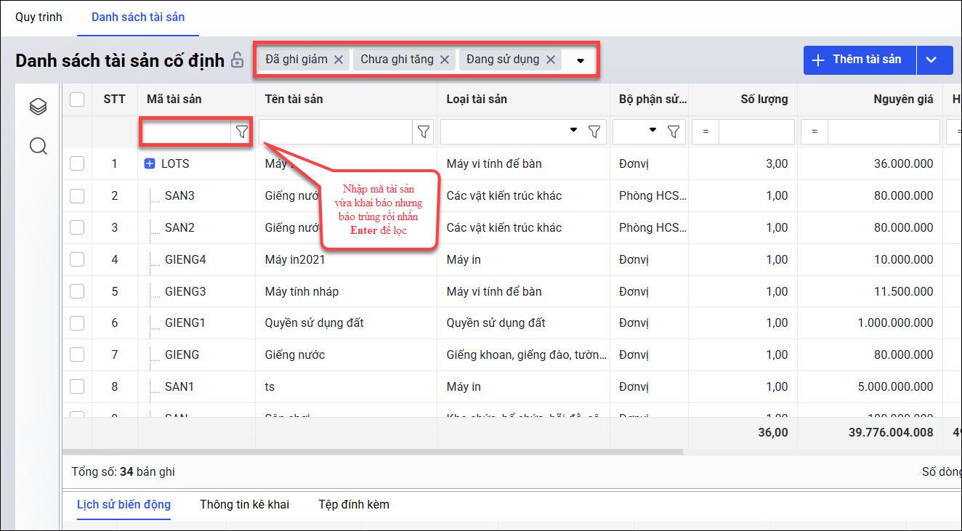Remove the Chưa ghi tăng filter tag
The height and width of the screenshot is (531, 962).
(445, 60)
